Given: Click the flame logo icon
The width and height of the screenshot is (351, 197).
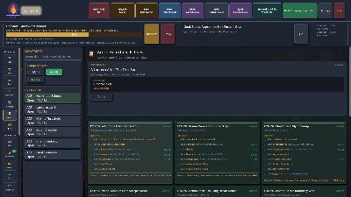Looking at the screenshot, I should point(13,9).
